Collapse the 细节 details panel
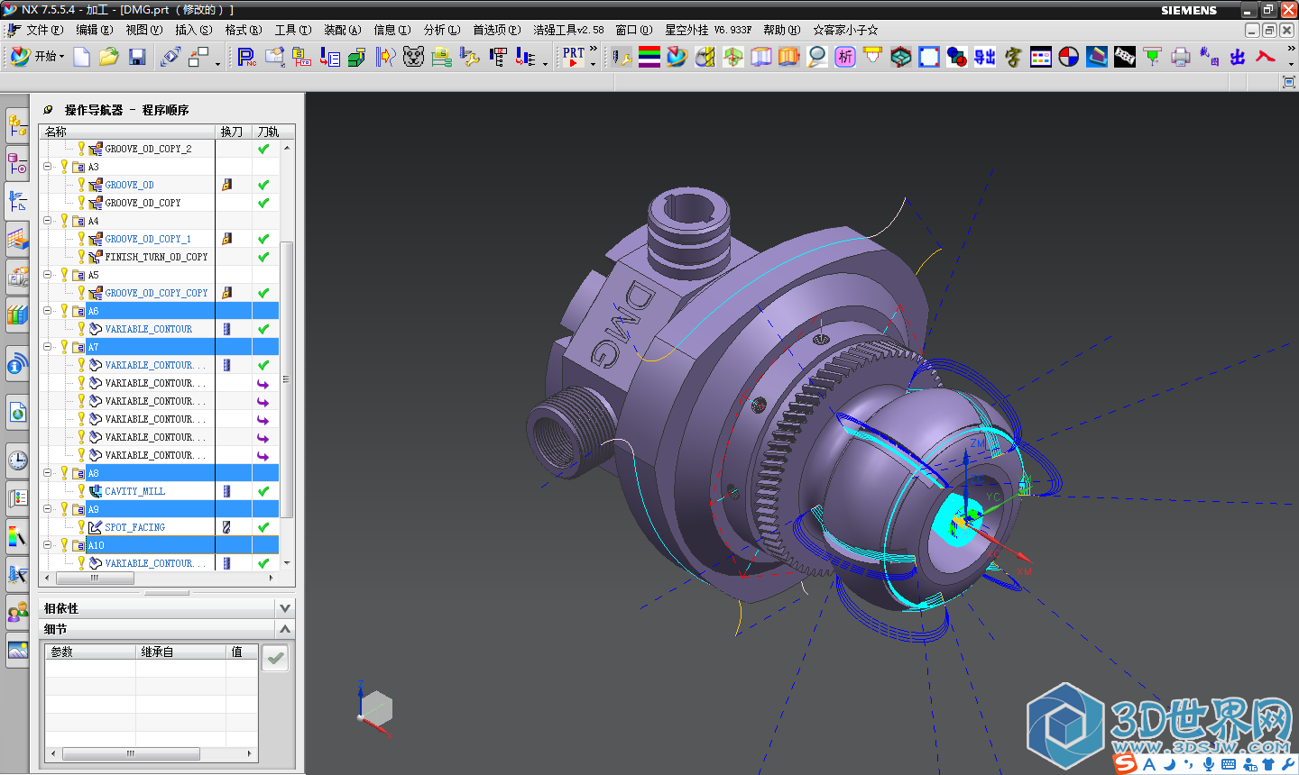Viewport: 1299px width, 775px height. click(x=285, y=629)
